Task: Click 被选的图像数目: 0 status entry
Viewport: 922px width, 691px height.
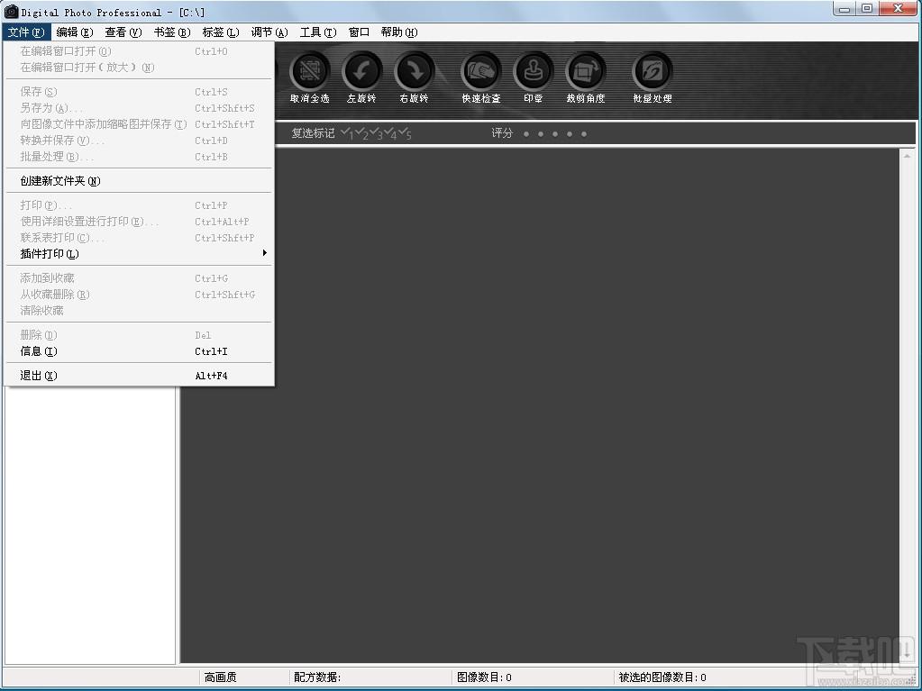Action: [662, 677]
